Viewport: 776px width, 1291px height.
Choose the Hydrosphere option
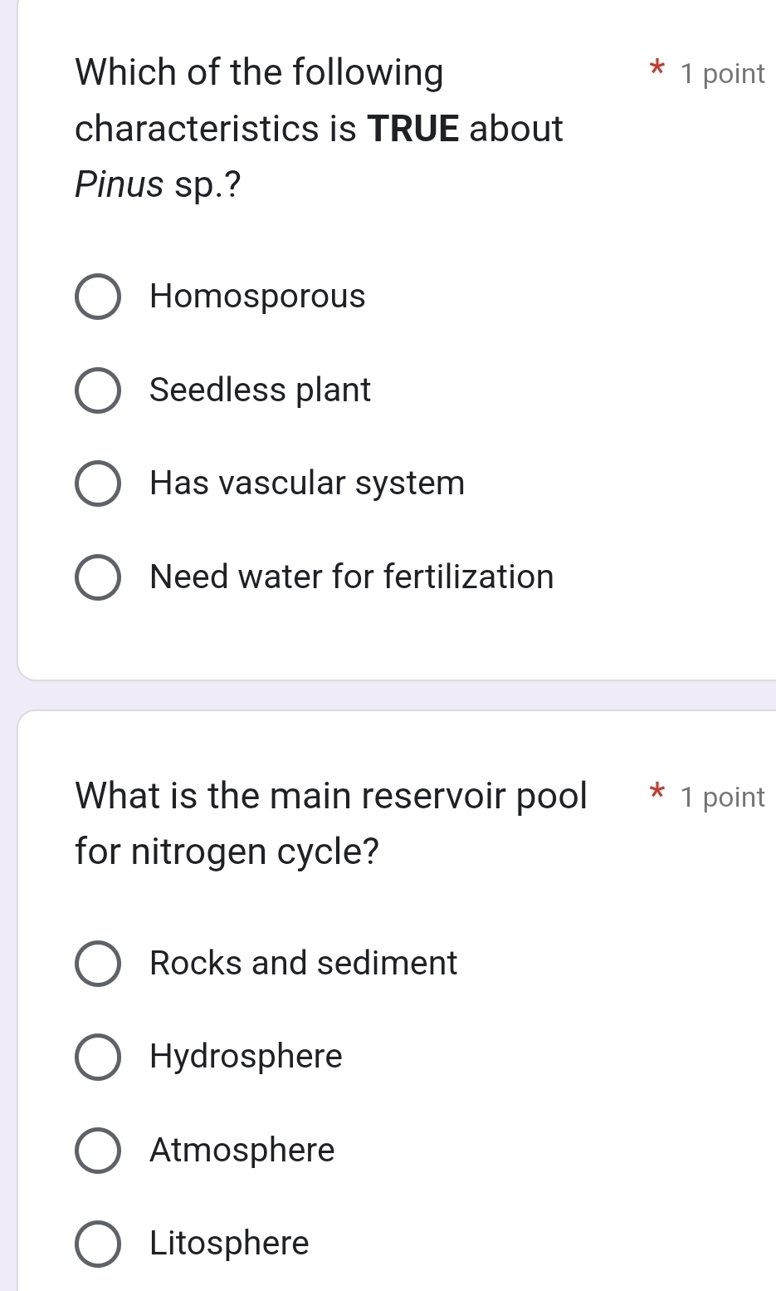point(97,1057)
